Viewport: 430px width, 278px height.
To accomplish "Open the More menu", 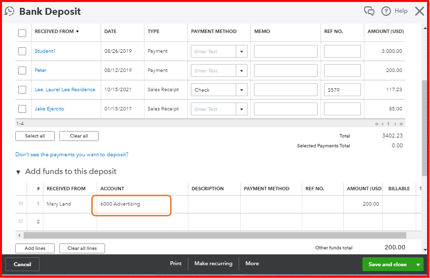I will pos(252,264).
